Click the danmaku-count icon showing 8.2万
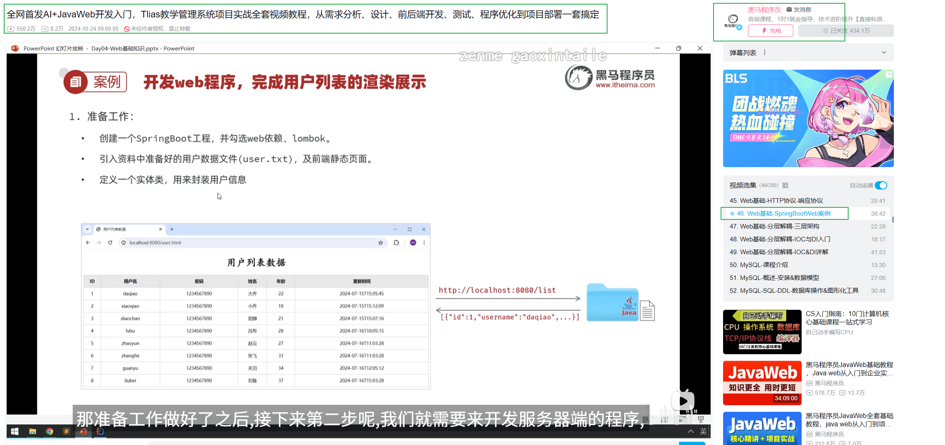The image size is (945, 445). 45,29
